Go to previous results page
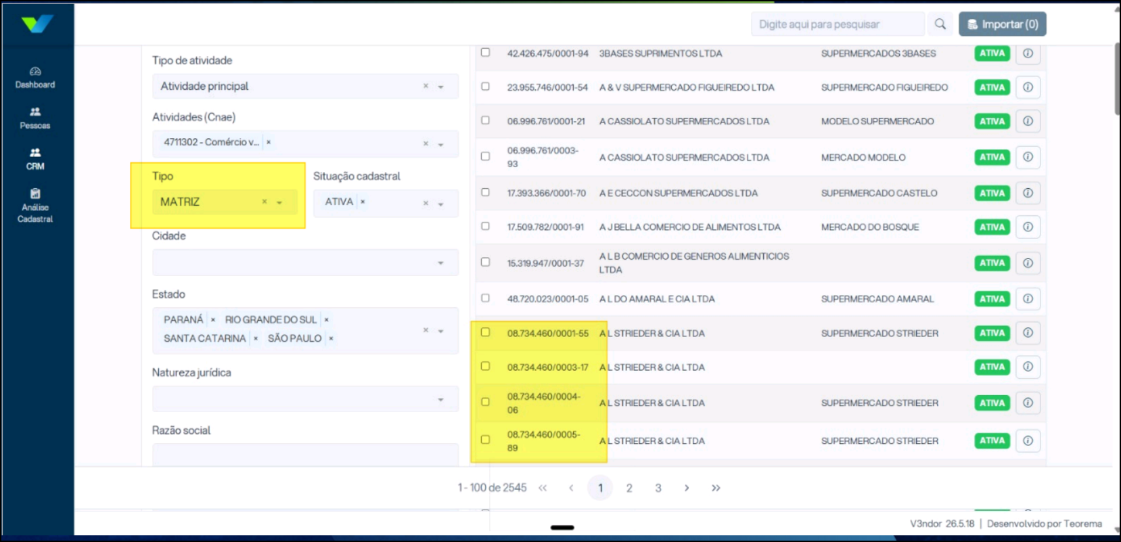 point(571,488)
